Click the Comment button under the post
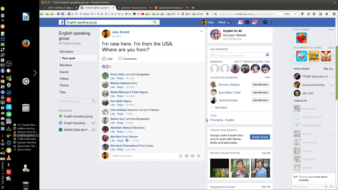The height and width of the screenshot is (190, 338). point(128,59)
